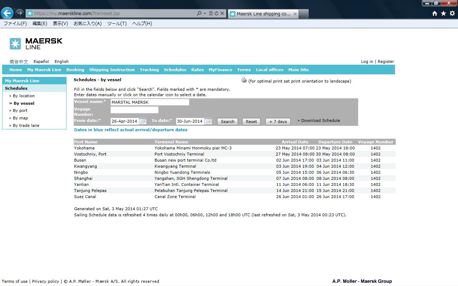This screenshot has width=458, height=286.
Task: Go to Home in navigation bar
Action: point(16,70)
